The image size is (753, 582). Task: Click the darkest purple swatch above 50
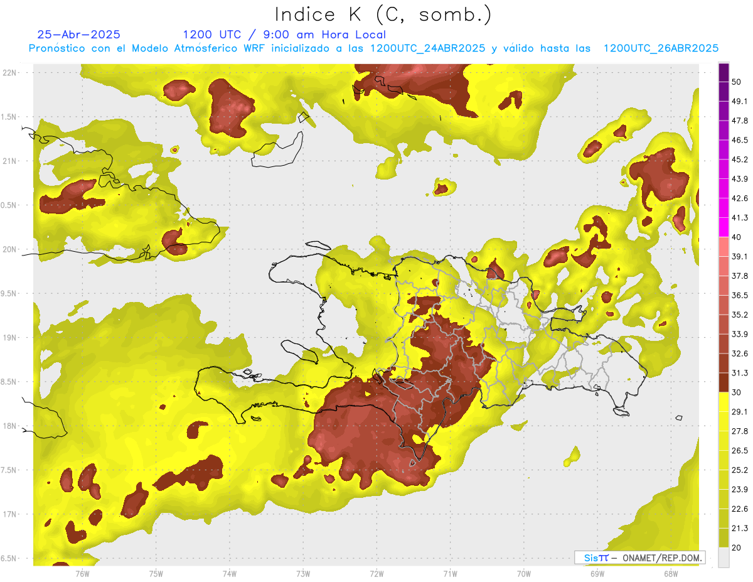point(724,72)
